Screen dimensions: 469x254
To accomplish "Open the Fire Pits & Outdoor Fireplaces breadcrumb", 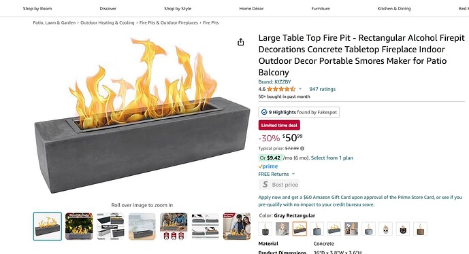I will (x=169, y=22).
